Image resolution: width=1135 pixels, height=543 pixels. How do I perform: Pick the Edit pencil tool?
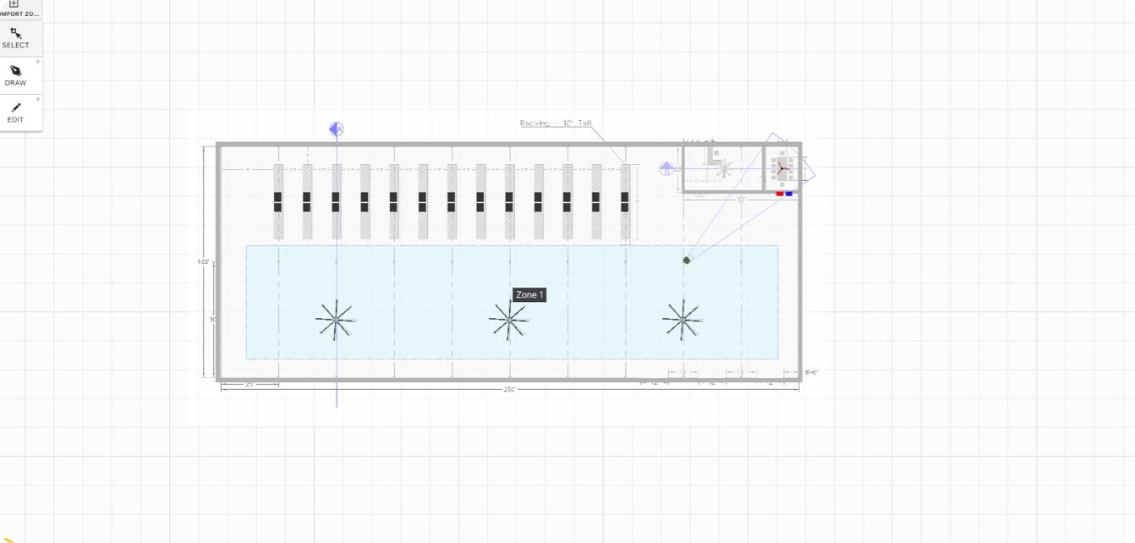tap(15, 112)
